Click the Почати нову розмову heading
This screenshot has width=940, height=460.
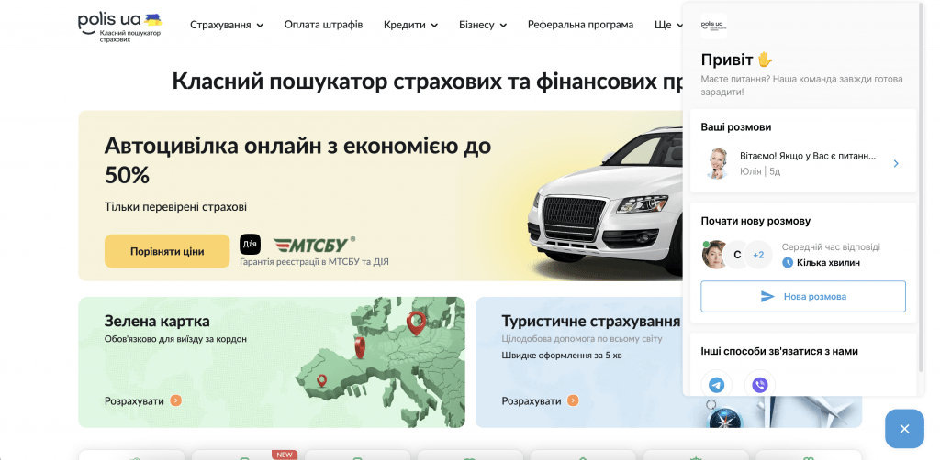(x=756, y=221)
